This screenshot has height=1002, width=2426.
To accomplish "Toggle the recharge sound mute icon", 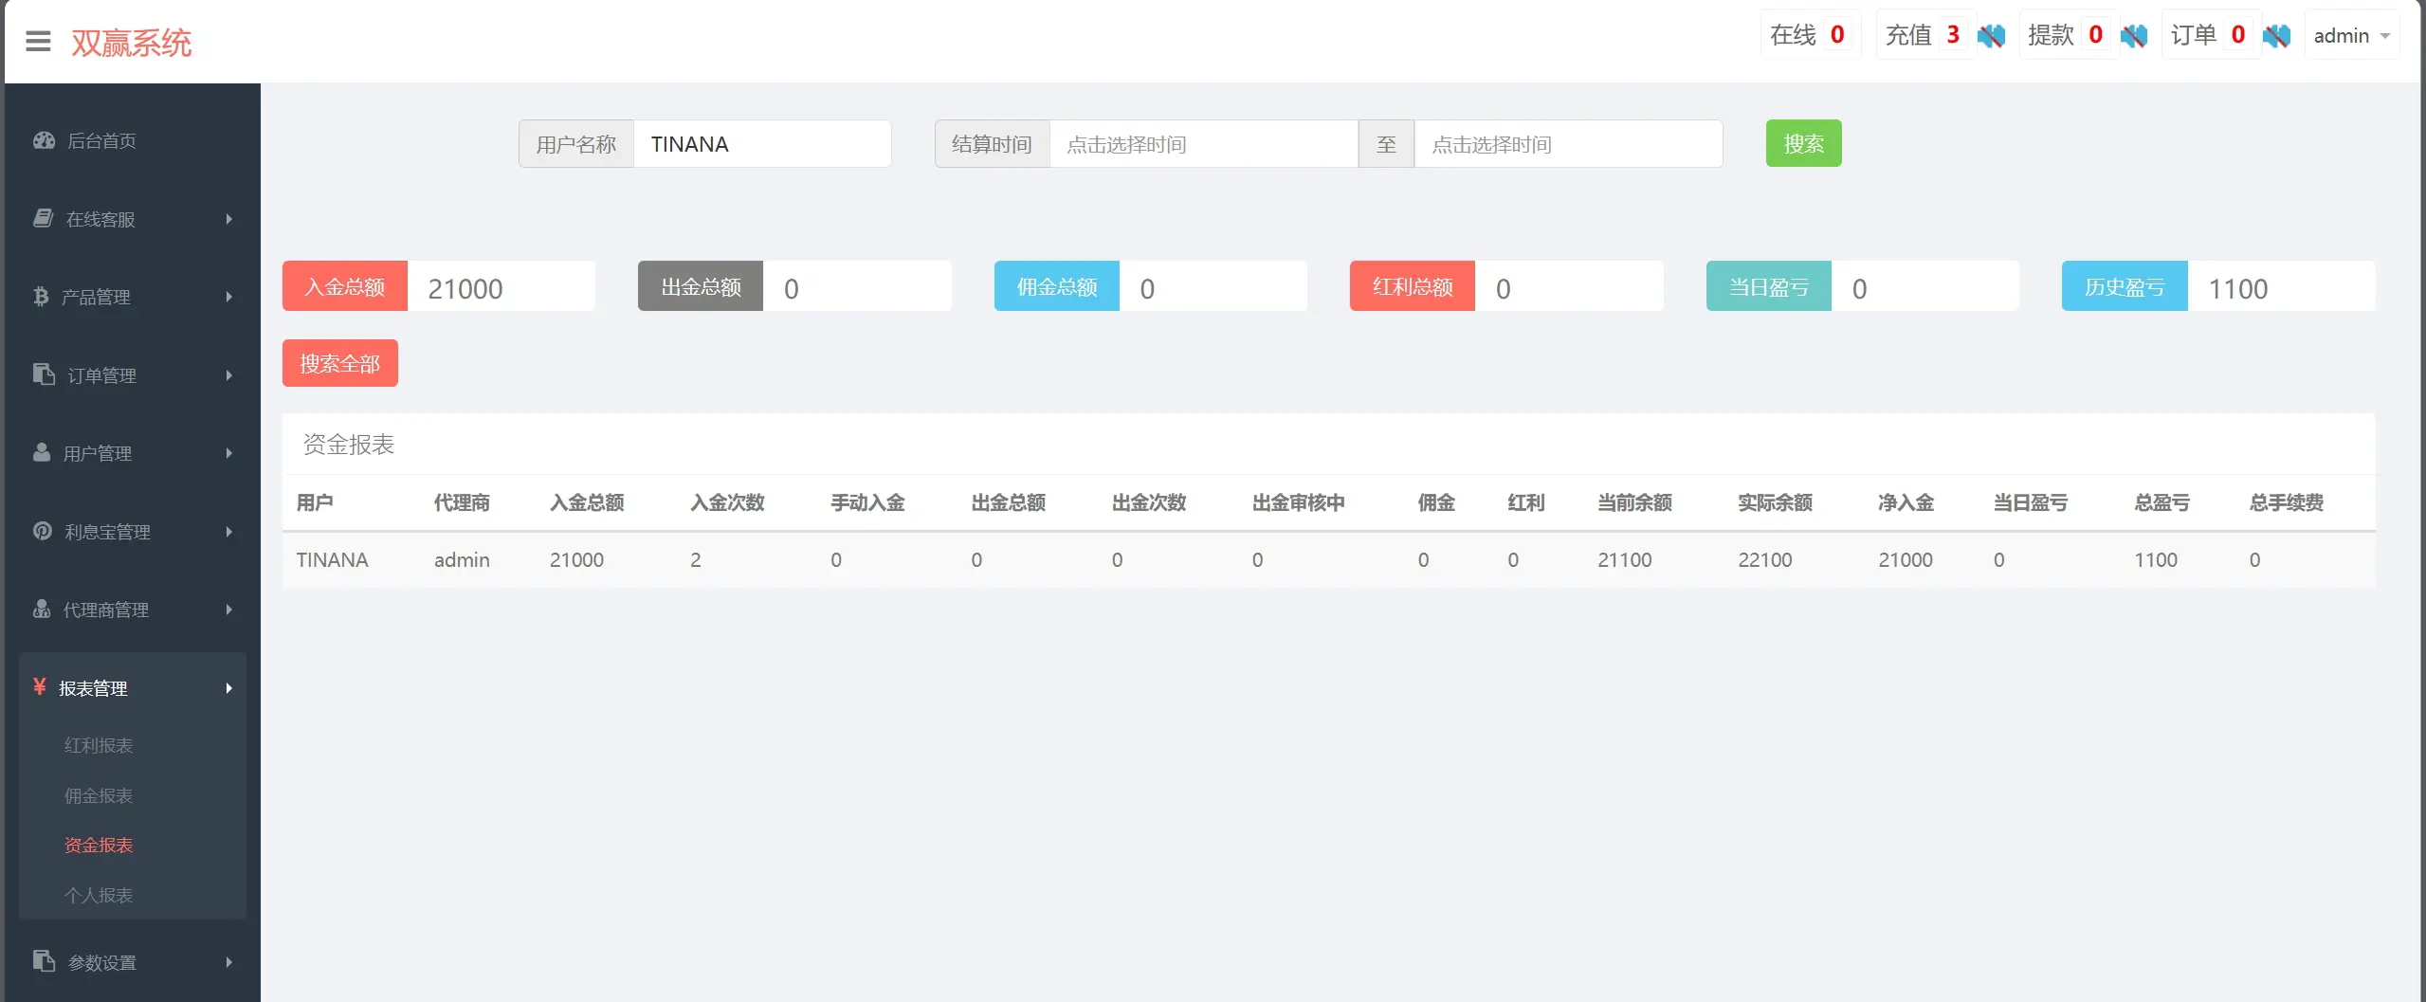I will pyautogui.click(x=1991, y=36).
